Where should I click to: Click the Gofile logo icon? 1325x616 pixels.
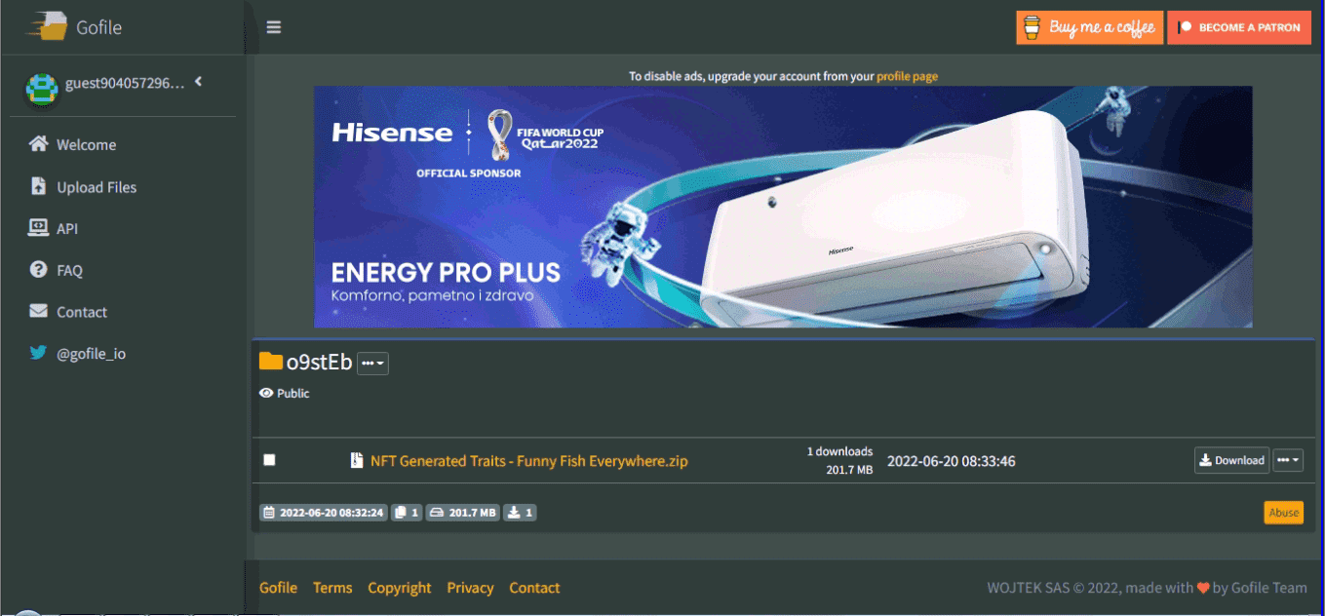coord(46,26)
